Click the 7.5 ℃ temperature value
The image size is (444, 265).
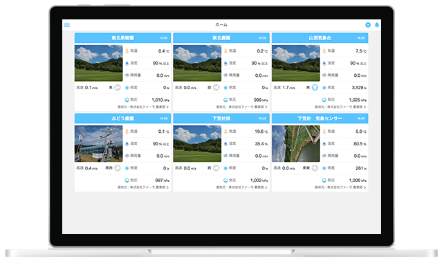[361, 51]
